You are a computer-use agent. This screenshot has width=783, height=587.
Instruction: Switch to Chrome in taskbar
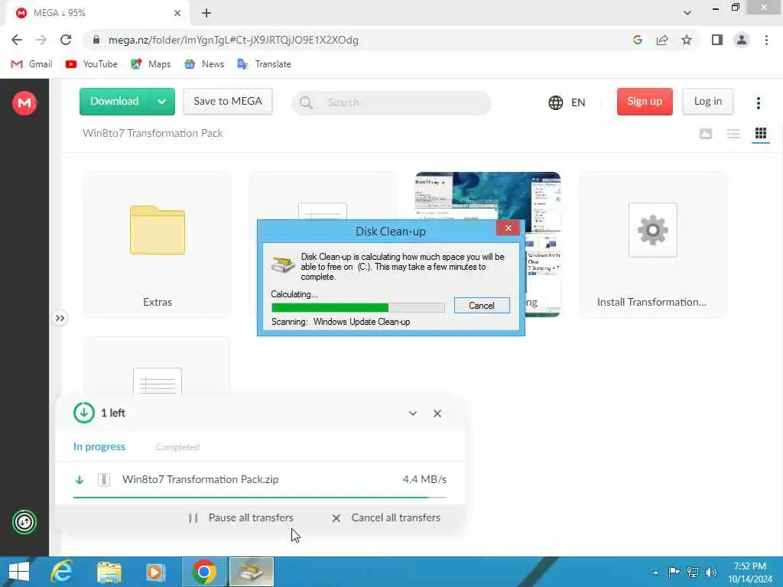203,572
